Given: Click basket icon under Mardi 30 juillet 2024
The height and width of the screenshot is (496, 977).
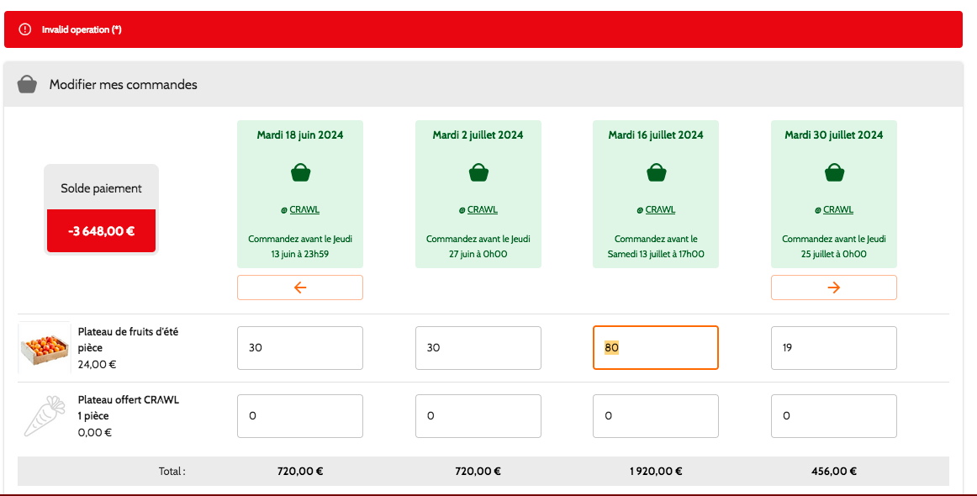Looking at the screenshot, I should click(834, 172).
